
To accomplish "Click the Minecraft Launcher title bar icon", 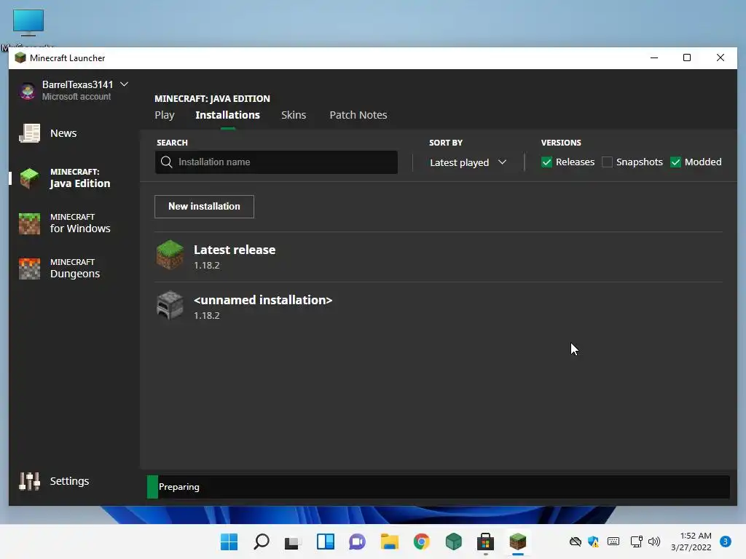I will pyautogui.click(x=20, y=58).
